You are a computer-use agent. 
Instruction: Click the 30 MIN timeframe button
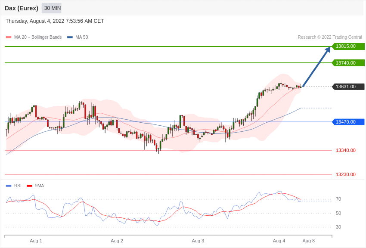(52, 8)
